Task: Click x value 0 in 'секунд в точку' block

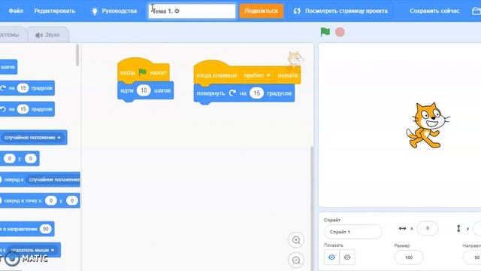Action: pos(51,201)
